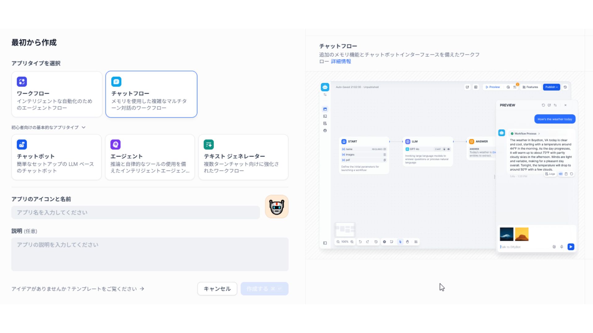Viewport: 593px width, 333px height.
Task: Select the チャットボット app type card
Action: click(x=57, y=157)
